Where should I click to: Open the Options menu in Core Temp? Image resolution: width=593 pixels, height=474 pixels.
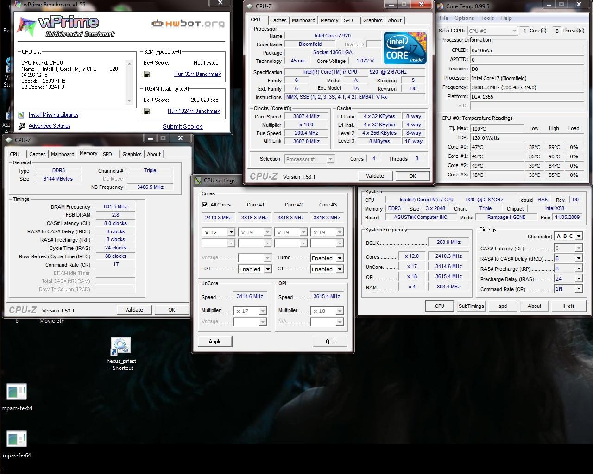pyautogui.click(x=464, y=18)
